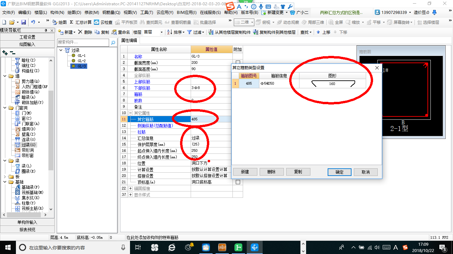The image size is (453, 254).
Task: Click 复制 in component toolbar
Action: [102, 32]
